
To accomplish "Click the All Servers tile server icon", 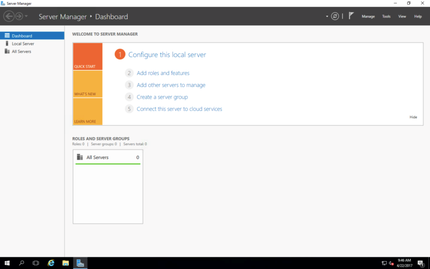I will point(80,157).
